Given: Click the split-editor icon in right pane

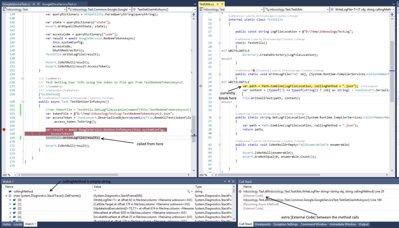Looking at the screenshot, I should pyautogui.click(x=392, y=15).
